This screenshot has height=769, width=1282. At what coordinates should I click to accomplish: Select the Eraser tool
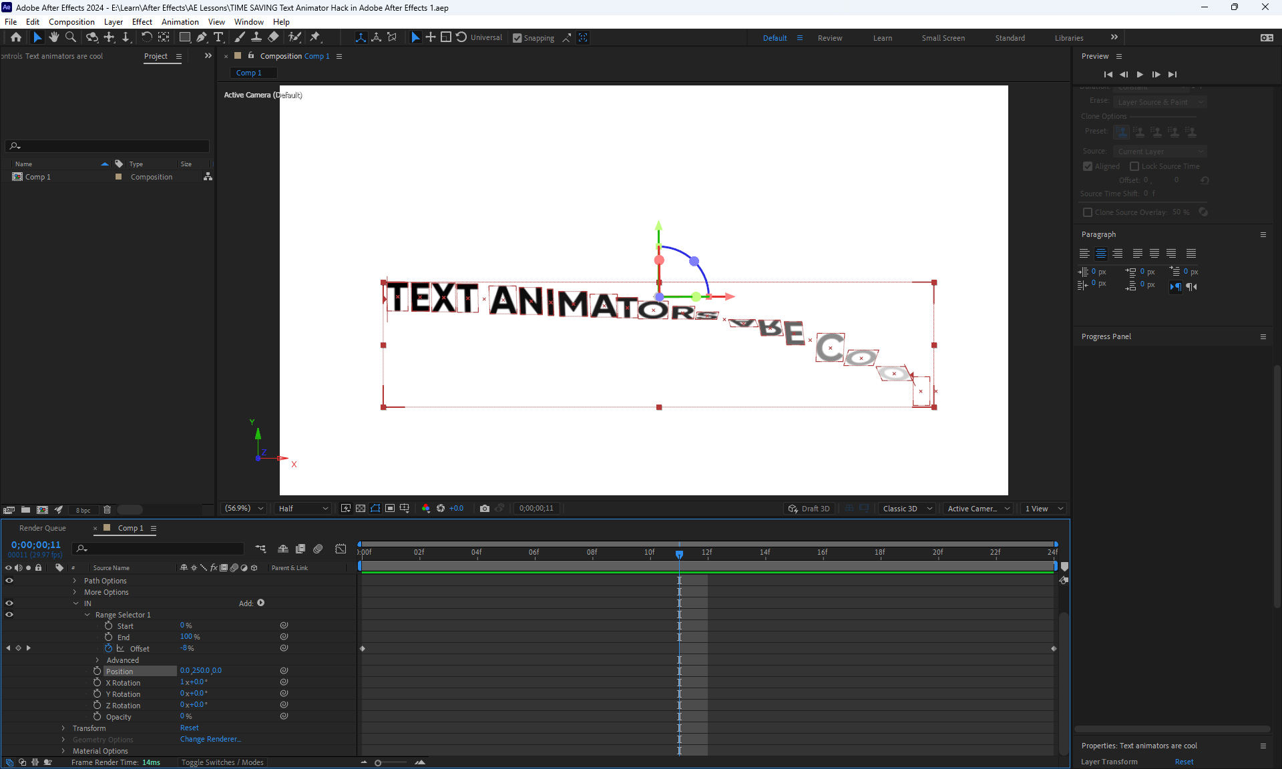point(274,37)
